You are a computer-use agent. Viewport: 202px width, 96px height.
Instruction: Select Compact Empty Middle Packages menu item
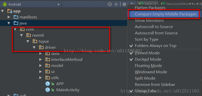click(166, 14)
